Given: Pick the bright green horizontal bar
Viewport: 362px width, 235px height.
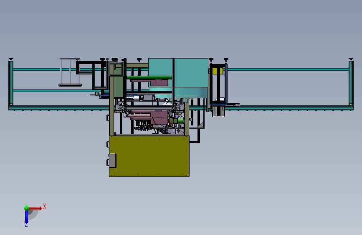Looking at the screenshot, I should (149, 77).
